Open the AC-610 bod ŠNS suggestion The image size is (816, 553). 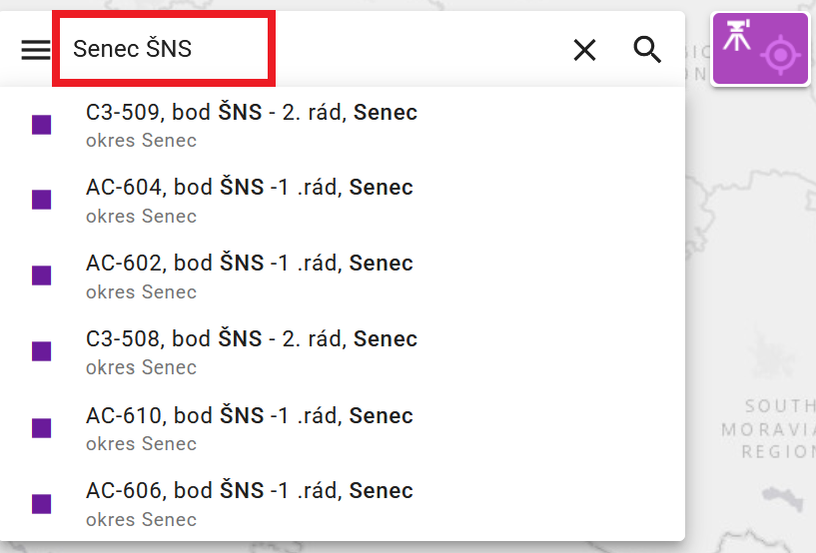[249, 415]
